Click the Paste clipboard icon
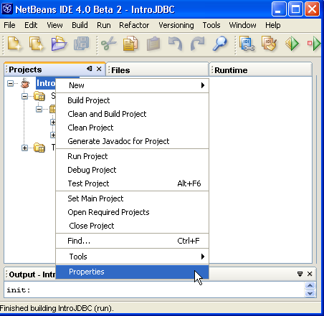The width and height of the screenshot is (324, 316). (153, 44)
